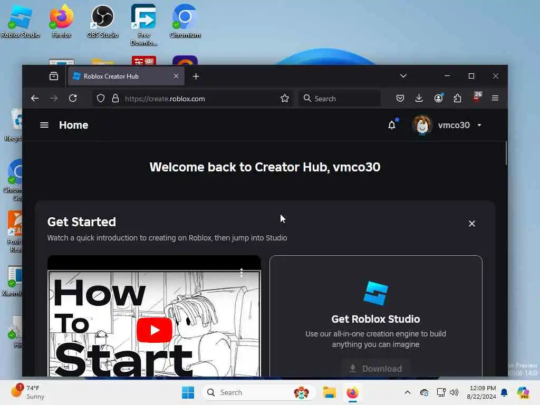The height and width of the screenshot is (405, 540).
Task: Click Firefox icon in the taskbar
Action: [x=352, y=392]
